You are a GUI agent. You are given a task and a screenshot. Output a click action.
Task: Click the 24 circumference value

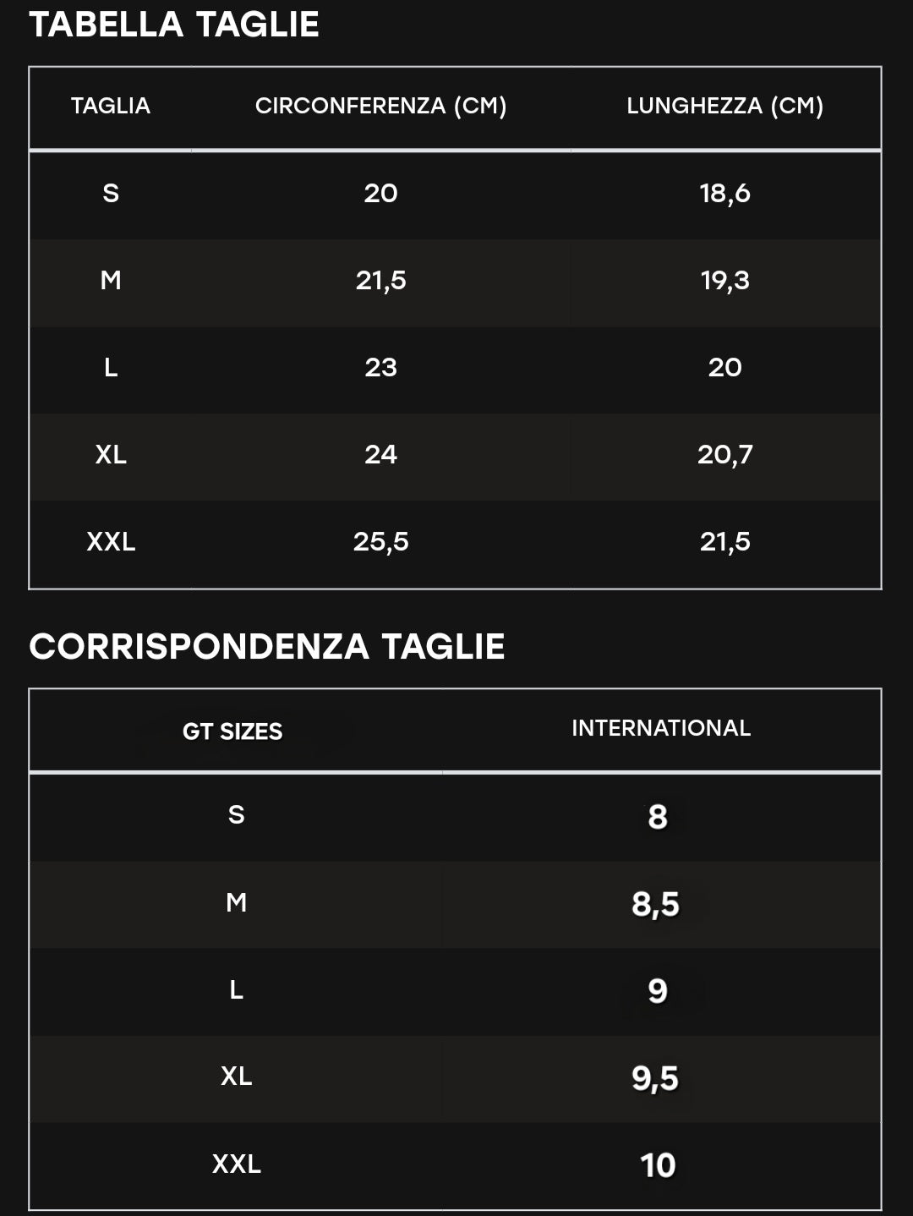tap(380, 455)
